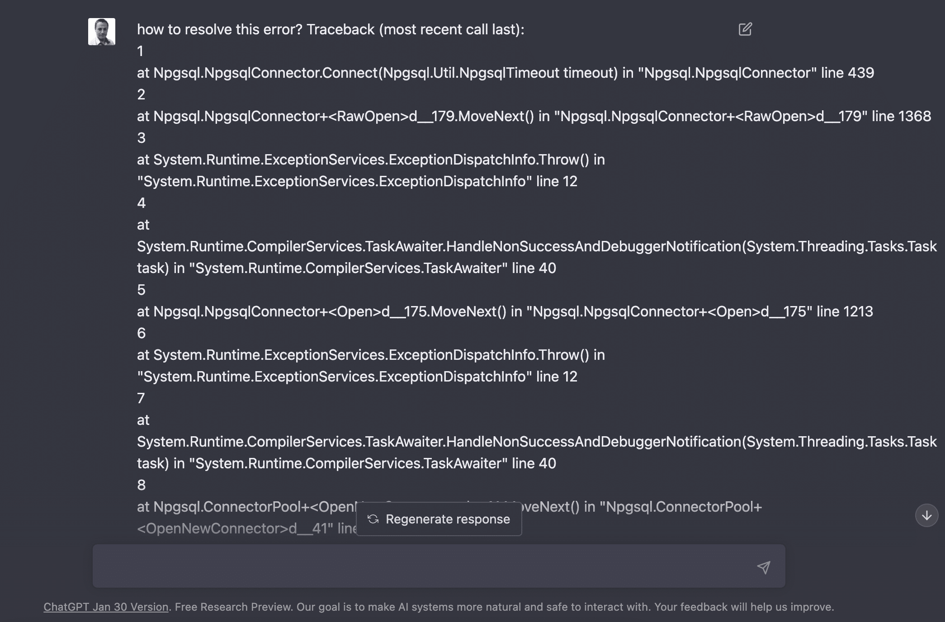Click the RawOpen d__179 line 1368 stack frame
This screenshot has height=622, width=945.
(x=534, y=116)
